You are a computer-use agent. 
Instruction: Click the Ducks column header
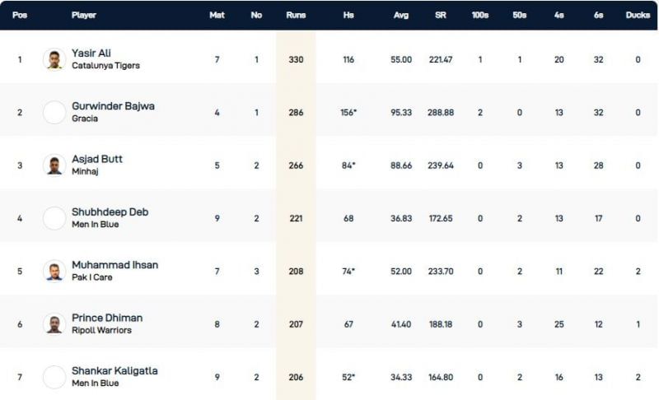point(638,15)
